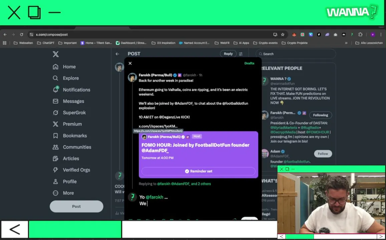
Task: Open the Alle Lesezeichen folder
Action: [x=369, y=43]
